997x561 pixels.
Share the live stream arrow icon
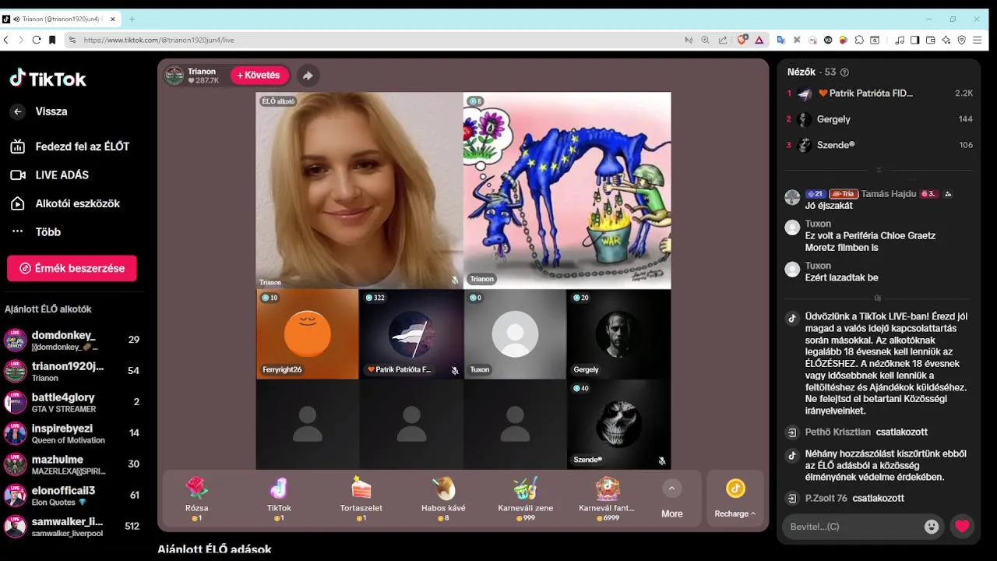coord(308,76)
